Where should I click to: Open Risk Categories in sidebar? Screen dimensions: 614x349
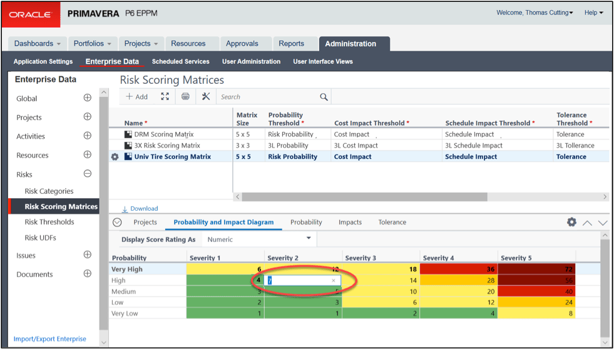coord(49,191)
